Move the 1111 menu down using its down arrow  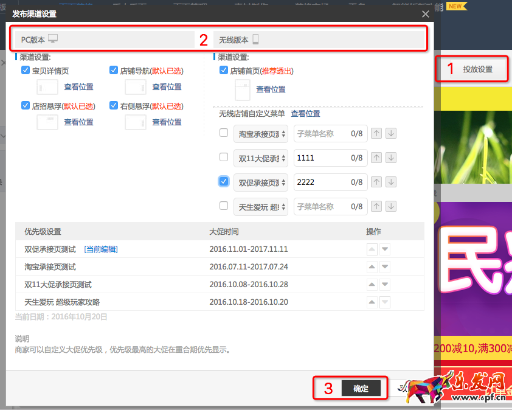pos(392,158)
